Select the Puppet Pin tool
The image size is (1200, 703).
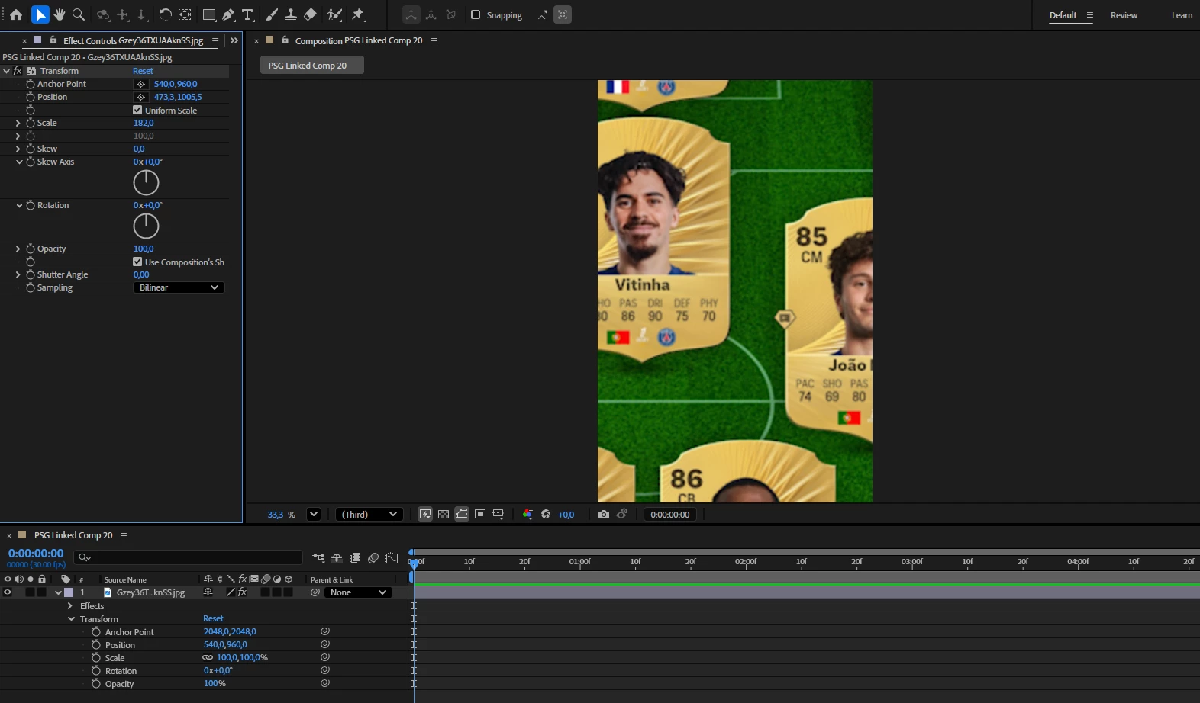358,14
